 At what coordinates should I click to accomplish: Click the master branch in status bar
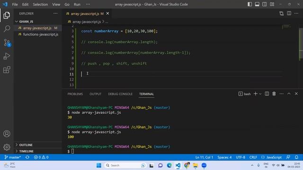click(x=13, y=157)
